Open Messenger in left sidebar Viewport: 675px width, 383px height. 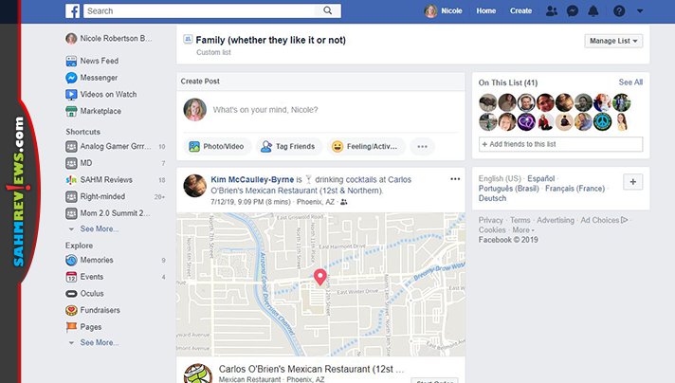click(92, 78)
